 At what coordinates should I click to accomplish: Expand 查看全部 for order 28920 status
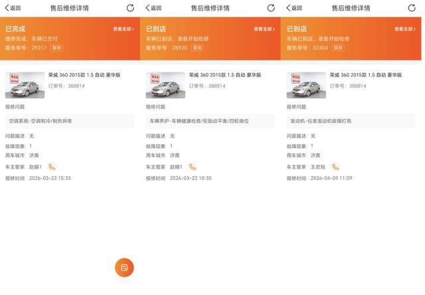click(264, 29)
